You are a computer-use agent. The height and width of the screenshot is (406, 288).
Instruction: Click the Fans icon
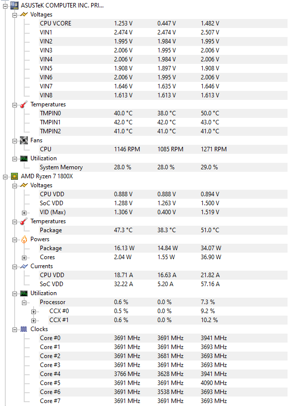[24, 140]
